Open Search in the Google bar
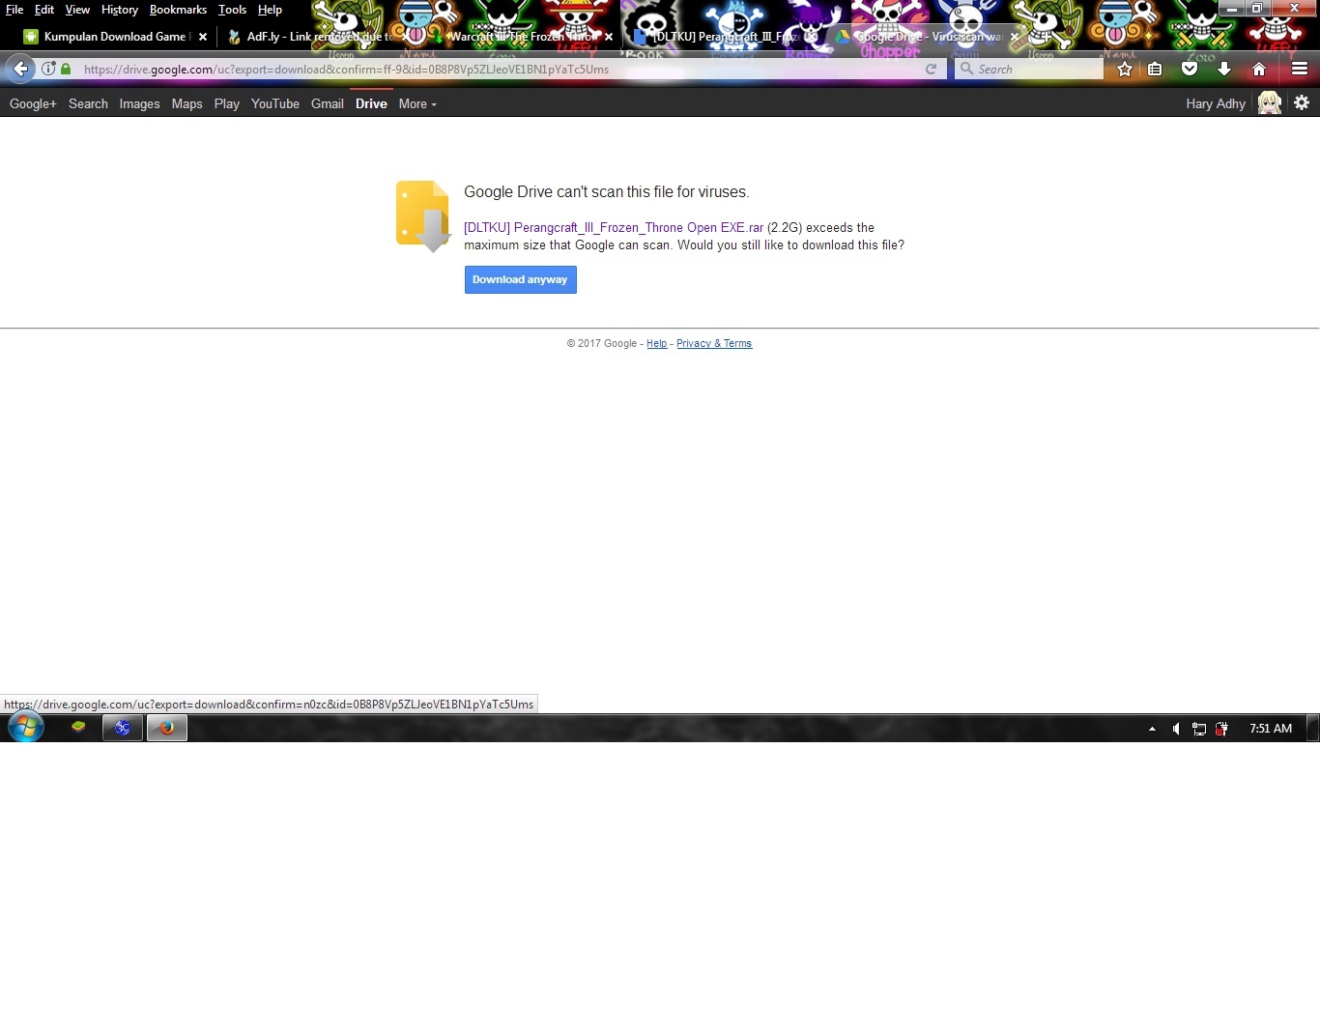 coord(88,103)
